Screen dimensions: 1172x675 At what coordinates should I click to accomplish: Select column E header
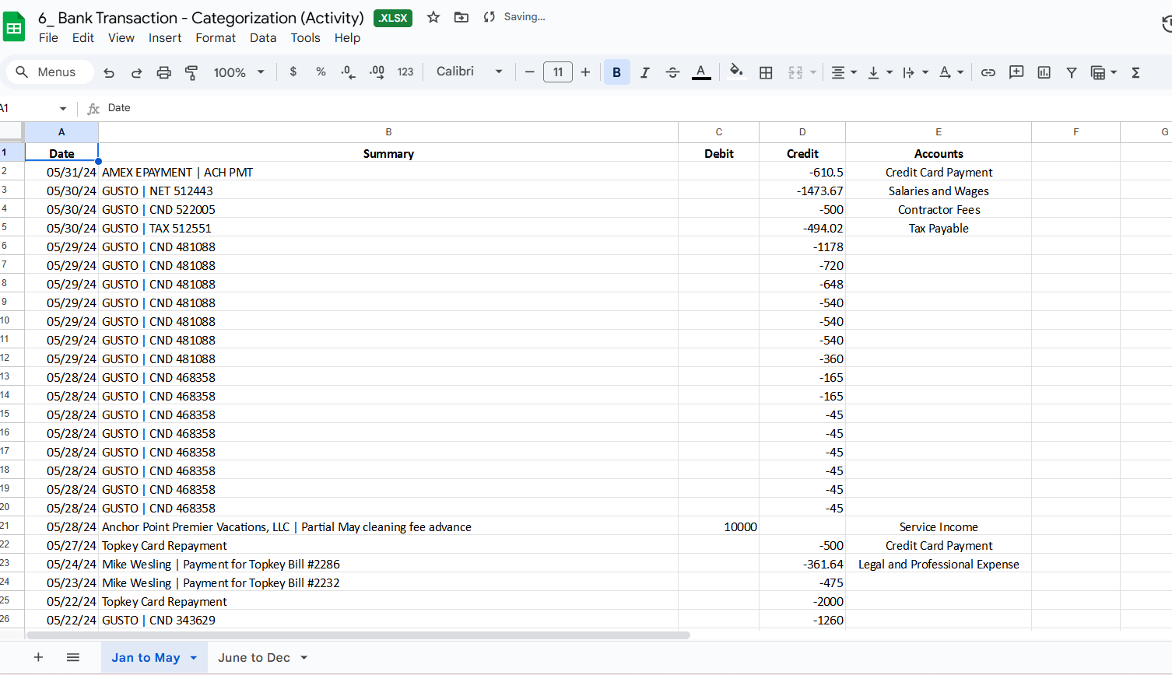tap(939, 132)
